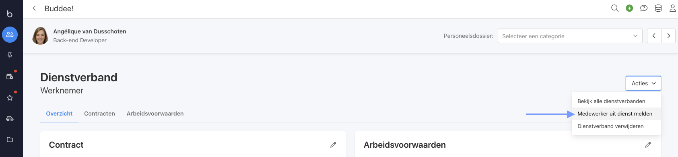Image resolution: width=678 pixels, height=157 pixels.
Task: Edit the Contract card with the pencil icon
Action: [333, 145]
